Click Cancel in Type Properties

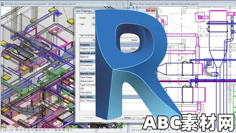coord(127,118)
